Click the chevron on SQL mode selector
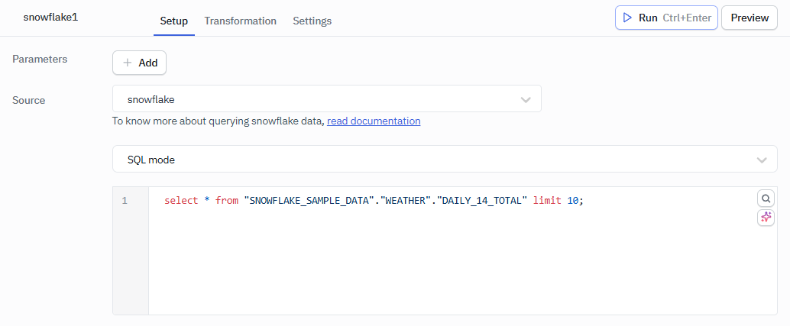The image size is (790, 326). coord(761,160)
